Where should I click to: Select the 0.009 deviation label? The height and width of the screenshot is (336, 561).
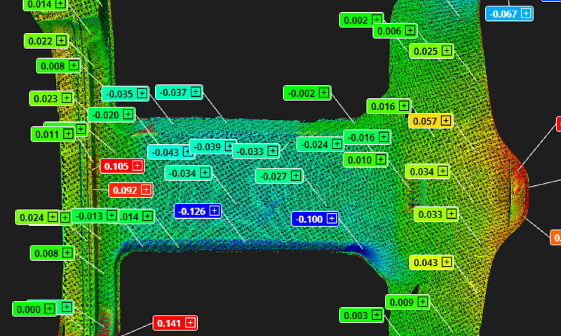coord(407,302)
